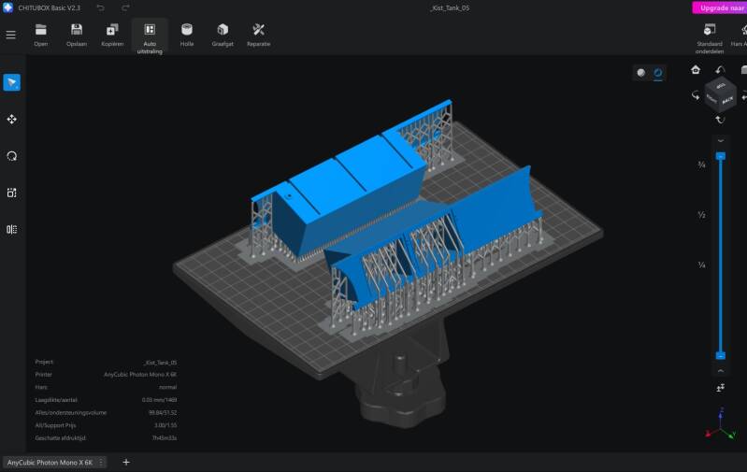747x472 pixels.
Task: Add a new printer tab with plus
Action: [126, 463]
